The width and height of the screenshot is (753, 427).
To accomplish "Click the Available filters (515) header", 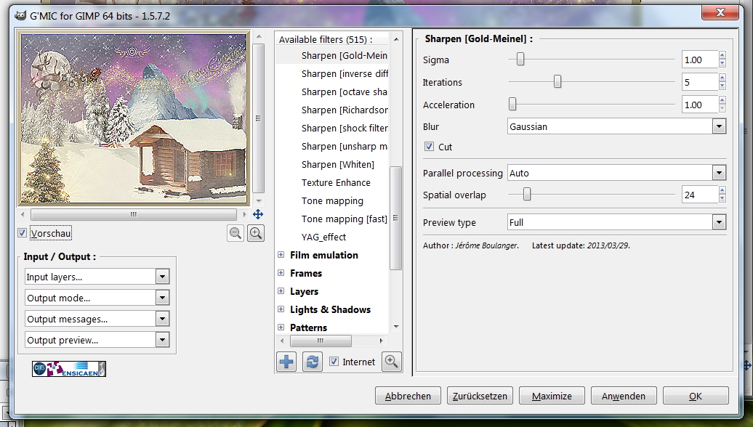I will tap(326, 40).
